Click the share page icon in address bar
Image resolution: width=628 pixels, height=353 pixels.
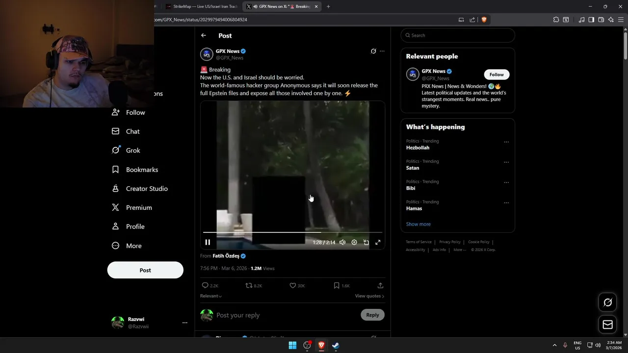[472, 20]
